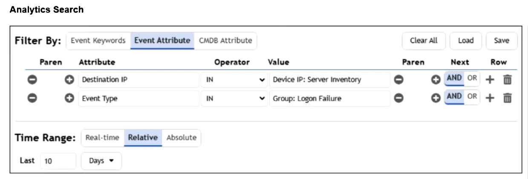Viewport: 528px width, 179px height.
Task: Switch to Event Attribute filter tab
Action: [162, 41]
